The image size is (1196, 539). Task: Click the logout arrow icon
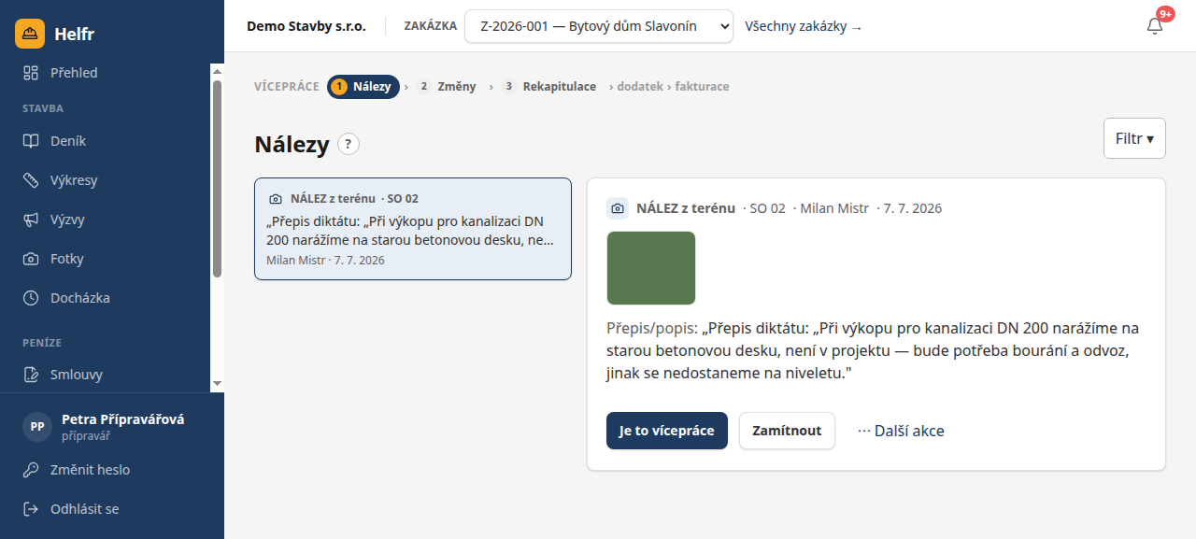pyautogui.click(x=31, y=509)
